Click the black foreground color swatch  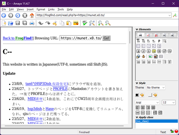137,95
